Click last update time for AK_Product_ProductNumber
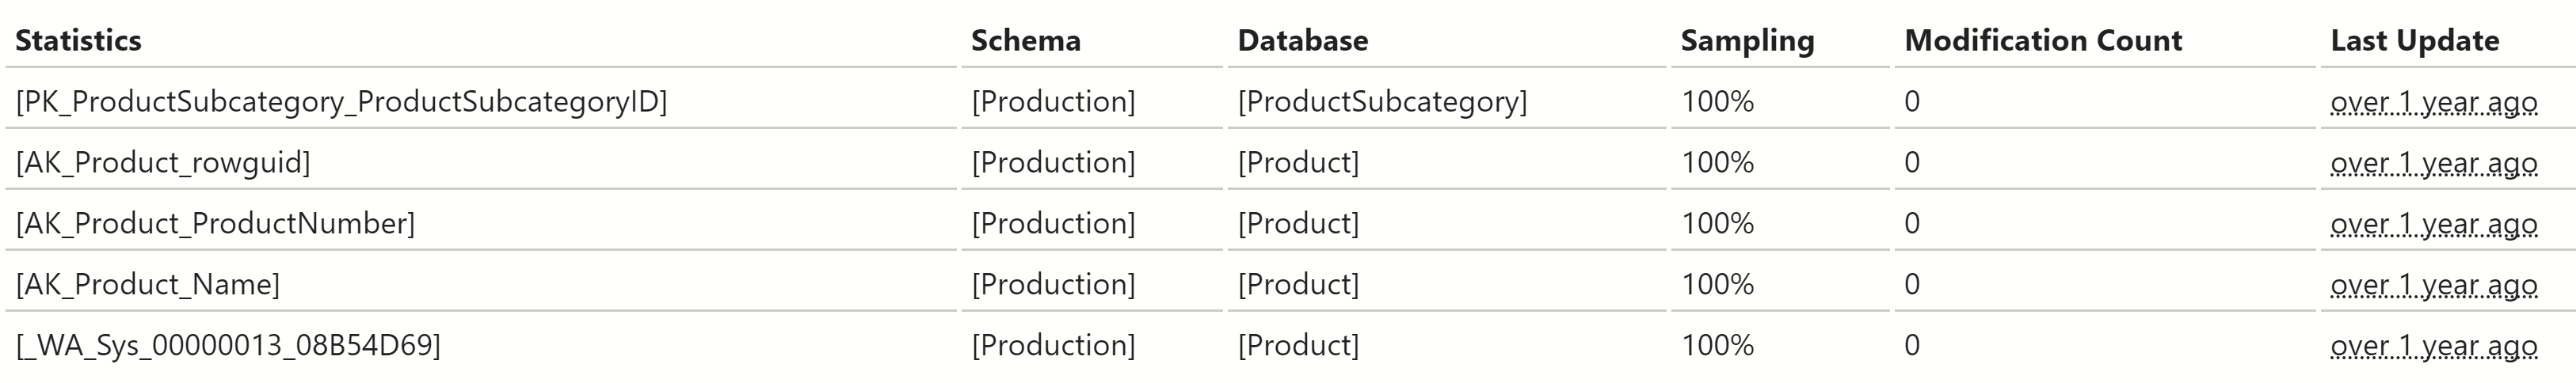2576x383 pixels. (2433, 225)
